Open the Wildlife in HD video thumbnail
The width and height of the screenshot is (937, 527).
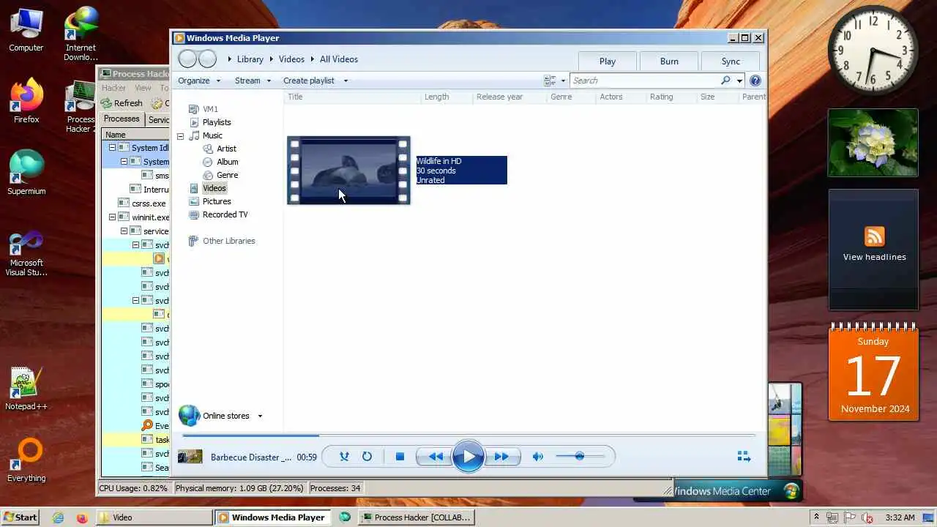pyautogui.click(x=348, y=171)
